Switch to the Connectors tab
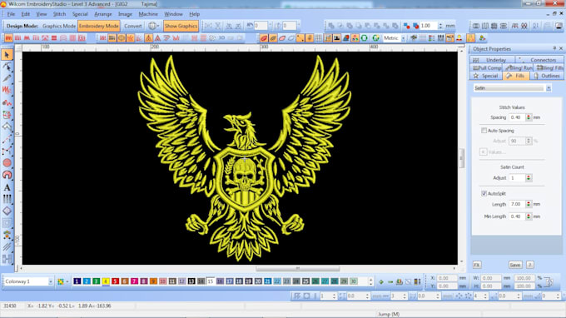The width and height of the screenshot is (566, 318). [x=539, y=60]
